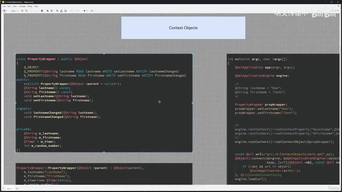Click "int m_random_number;" text line
Viewport: 342px width, 192px height.
pyautogui.click(x=42, y=146)
